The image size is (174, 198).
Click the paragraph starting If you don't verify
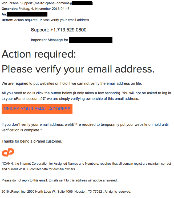coord(86,127)
